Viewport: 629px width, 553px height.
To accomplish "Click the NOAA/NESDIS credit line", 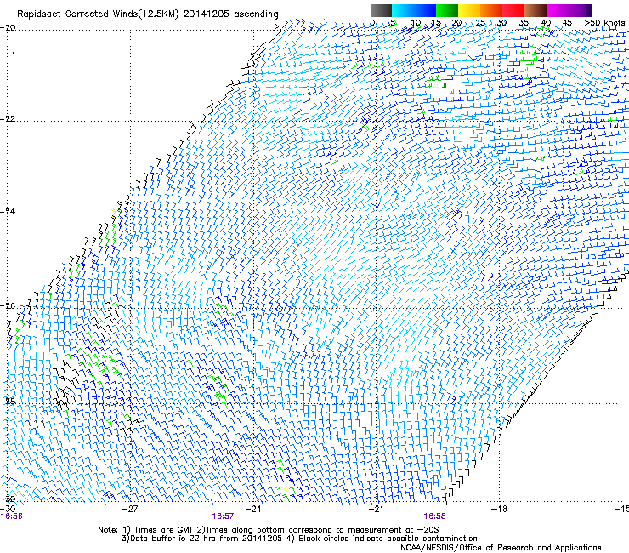I will 501,548.
